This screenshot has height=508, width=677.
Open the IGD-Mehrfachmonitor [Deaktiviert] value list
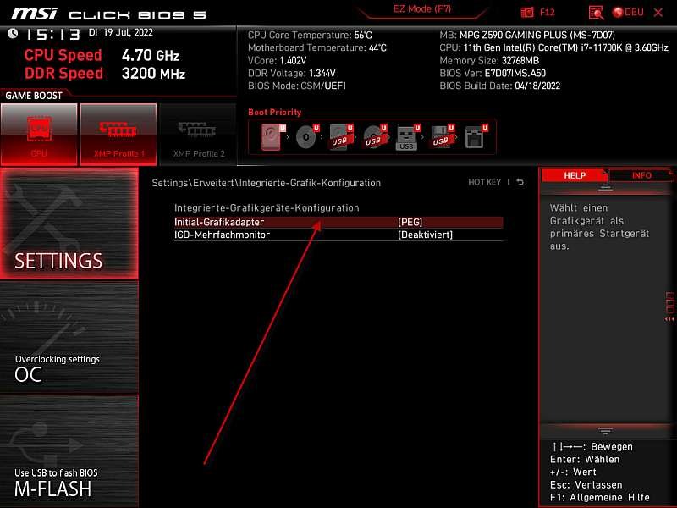(426, 235)
